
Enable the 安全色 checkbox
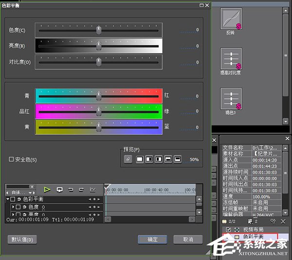(x=11, y=159)
